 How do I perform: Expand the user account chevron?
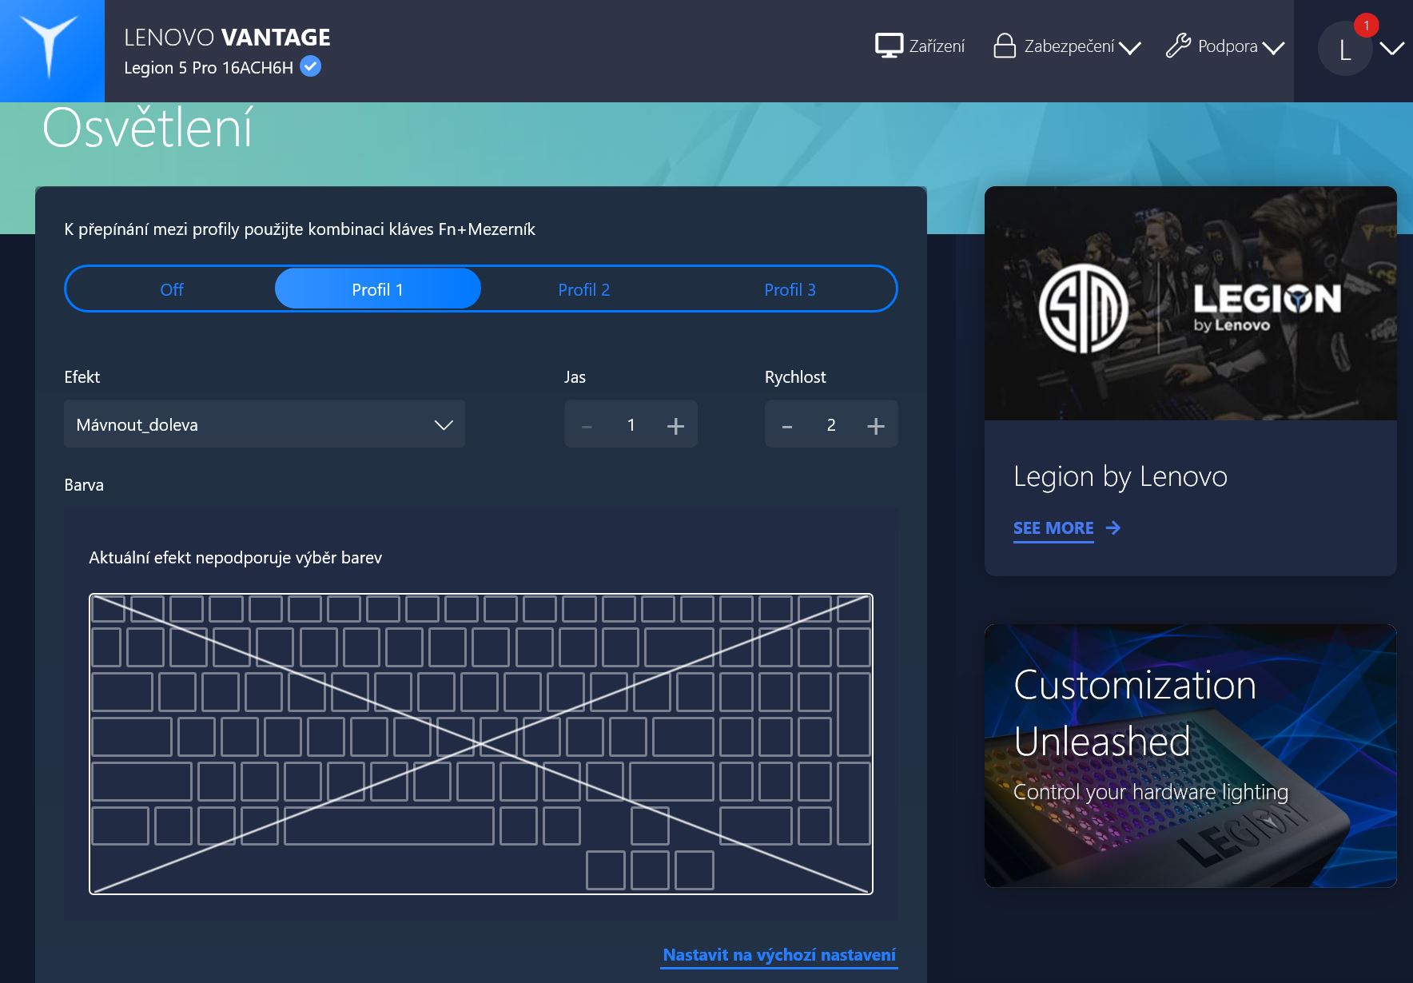coord(1391,50)
